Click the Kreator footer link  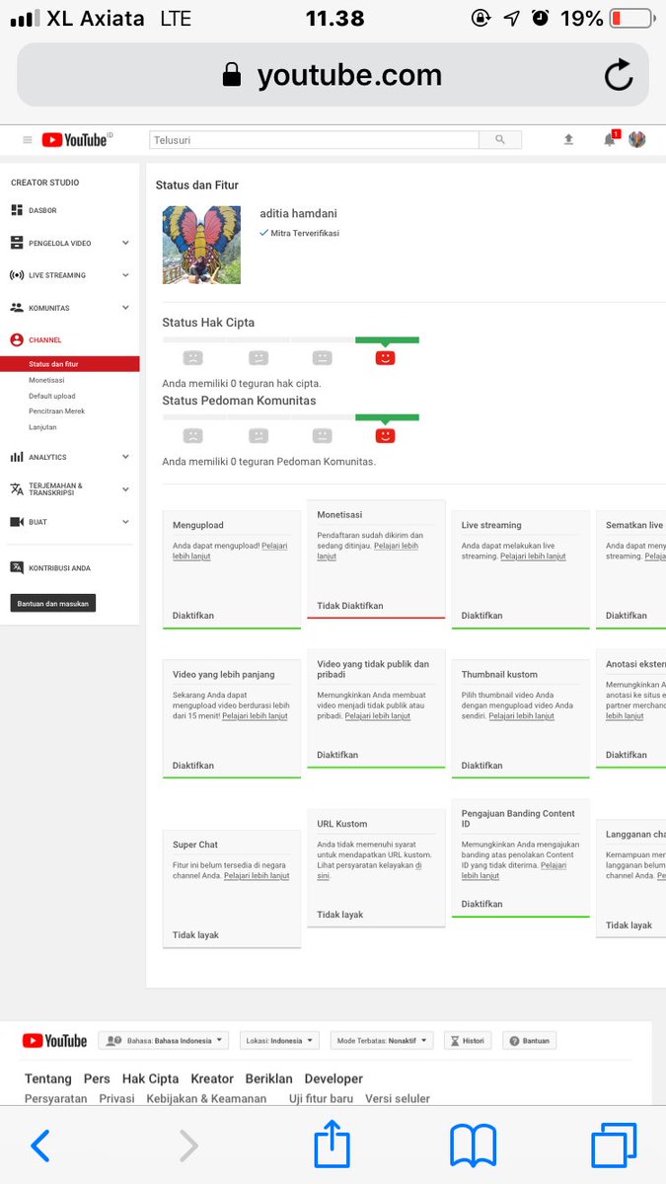coord(212,1078)
